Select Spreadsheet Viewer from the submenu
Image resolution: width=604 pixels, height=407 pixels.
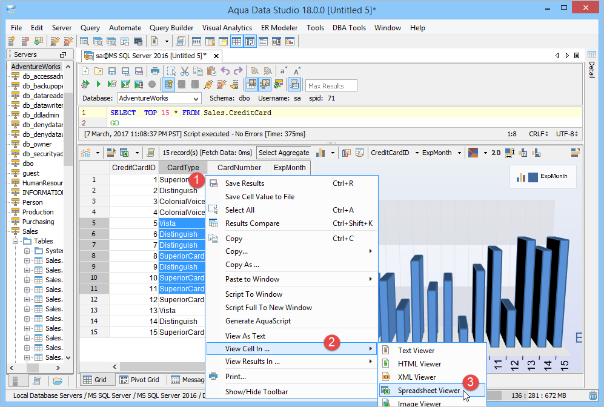[428, 390]
